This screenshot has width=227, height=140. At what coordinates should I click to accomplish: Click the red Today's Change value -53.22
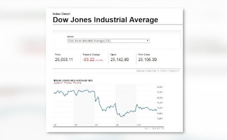point(88,59)
